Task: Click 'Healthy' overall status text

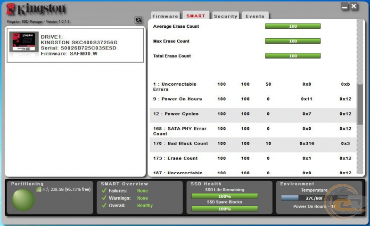Action: click(x=145, y=205)
